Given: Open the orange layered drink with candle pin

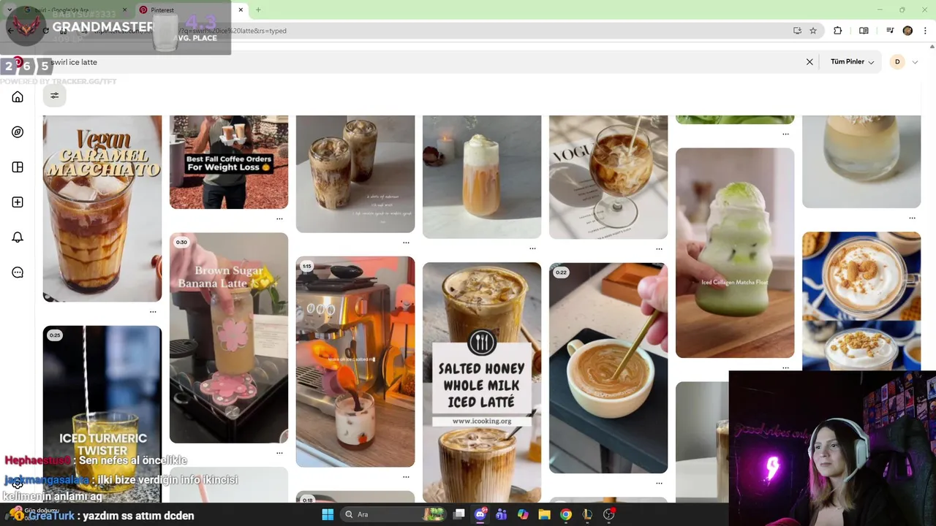Looking at the screenshot, I should pyautogui.click(x=482, y=177).
